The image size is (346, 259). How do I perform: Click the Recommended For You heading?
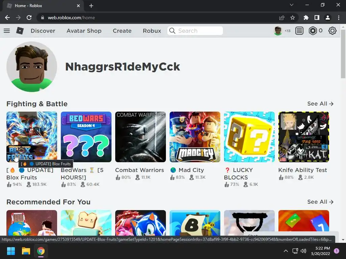pos(48,202)
